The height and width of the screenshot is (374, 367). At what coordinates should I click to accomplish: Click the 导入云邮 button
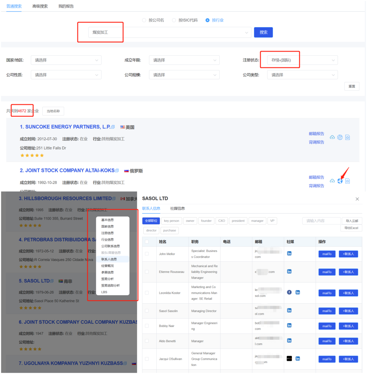pyautogui.click(x=352, y=221)
